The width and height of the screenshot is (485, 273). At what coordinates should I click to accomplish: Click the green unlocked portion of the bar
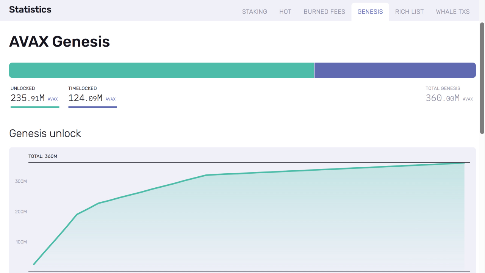tap(161, 70)
